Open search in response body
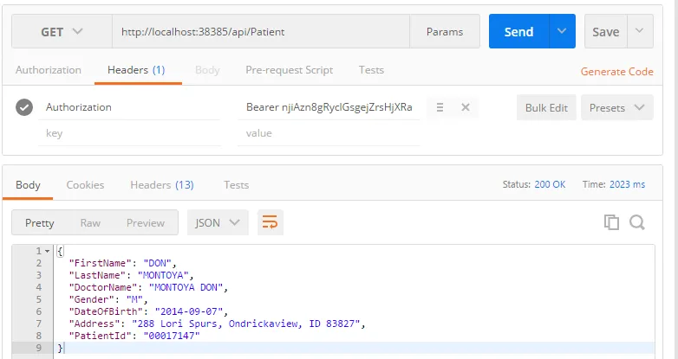678x359 pixels. pyautogui.click(x=637, y=222)
